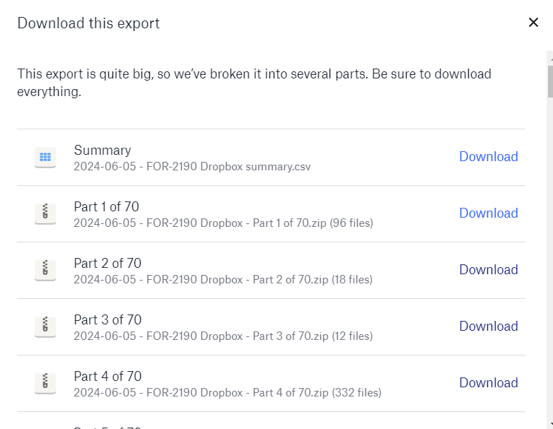This screenshot has height=429, width=553.
Task: Select the "Part 4 of 70" title
Action: (x=107, y=376)
